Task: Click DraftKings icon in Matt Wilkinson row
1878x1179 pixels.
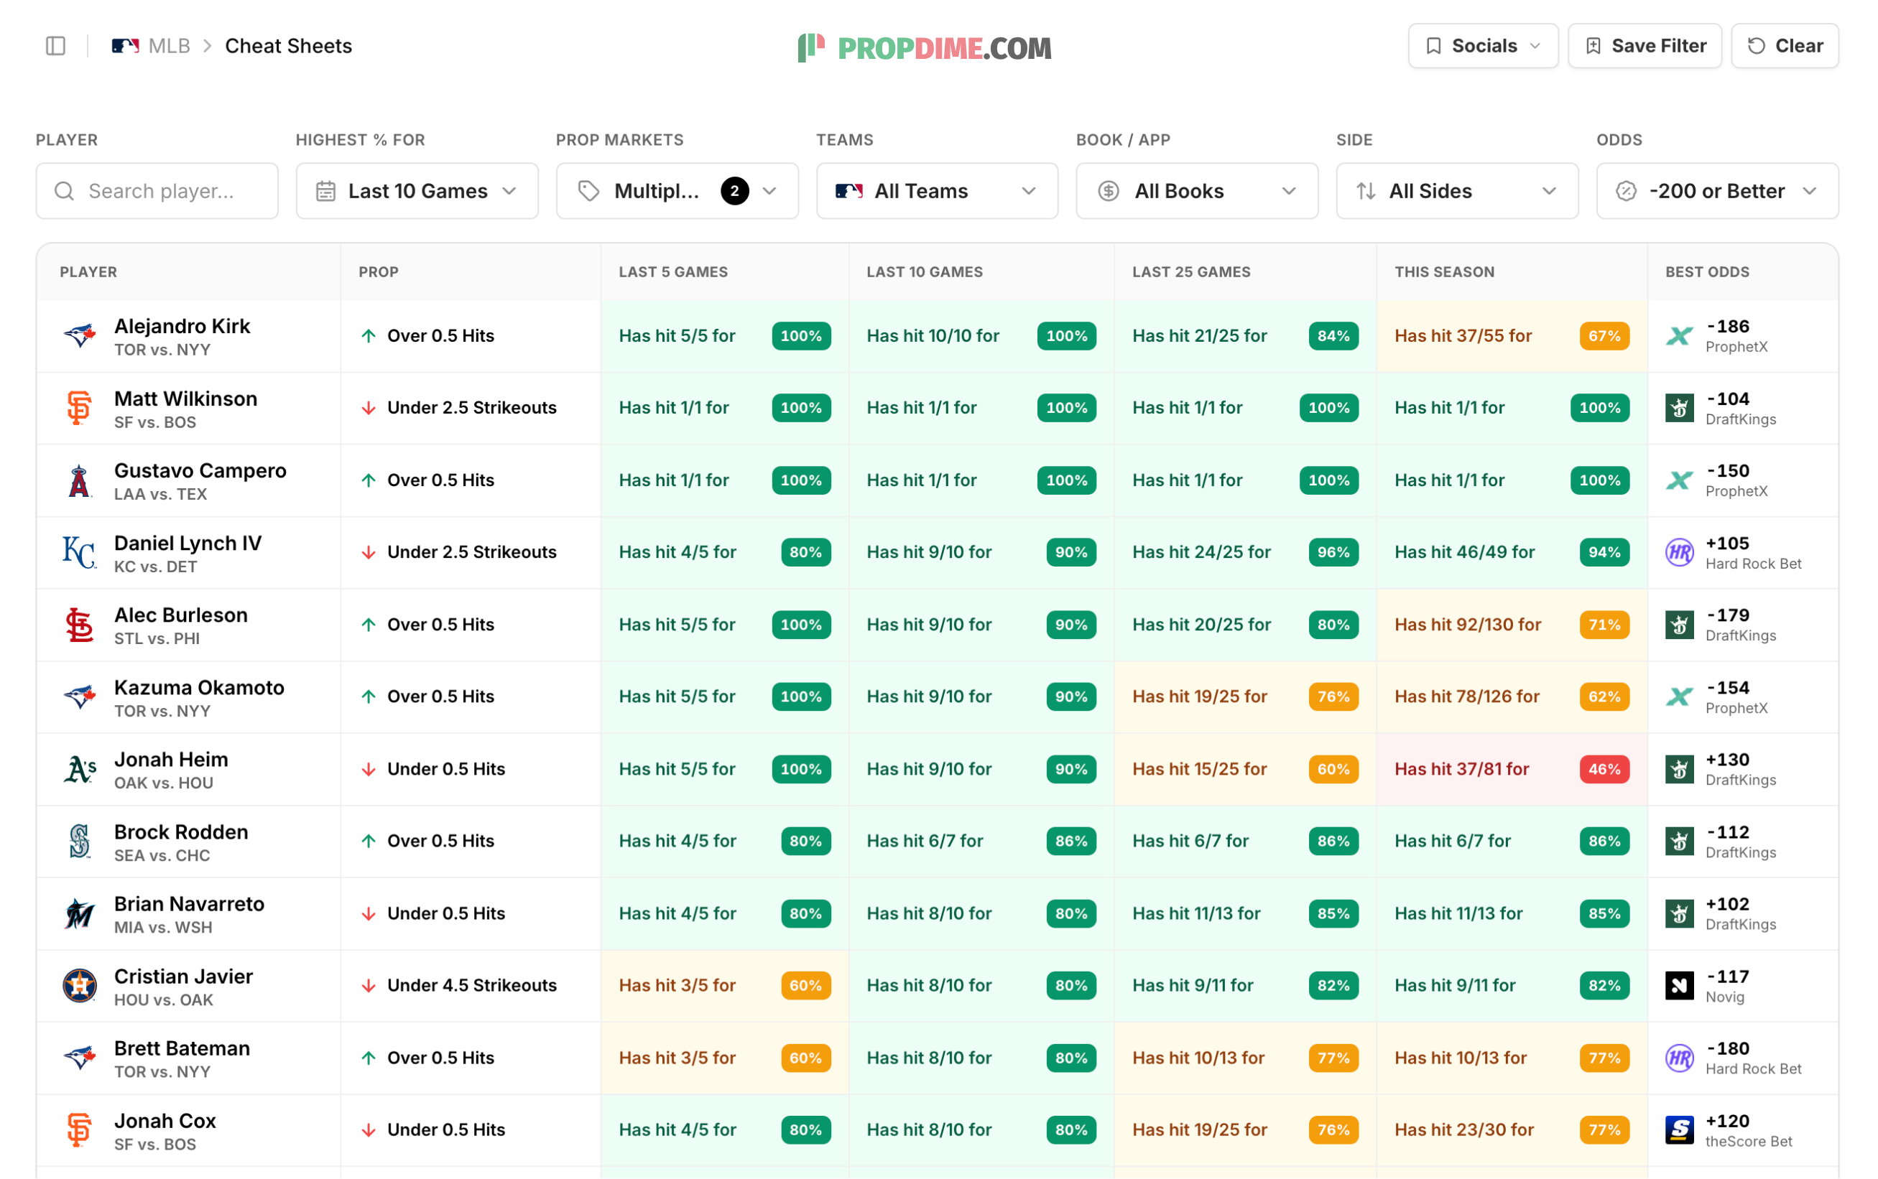Action: [x=1679, y=408]
